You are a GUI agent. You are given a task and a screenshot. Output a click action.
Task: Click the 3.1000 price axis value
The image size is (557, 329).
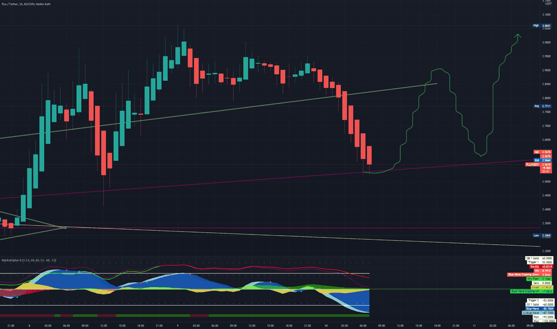coord(546,14)
